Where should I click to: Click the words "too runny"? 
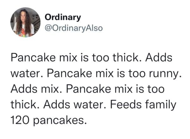click(x=156, y=74)
